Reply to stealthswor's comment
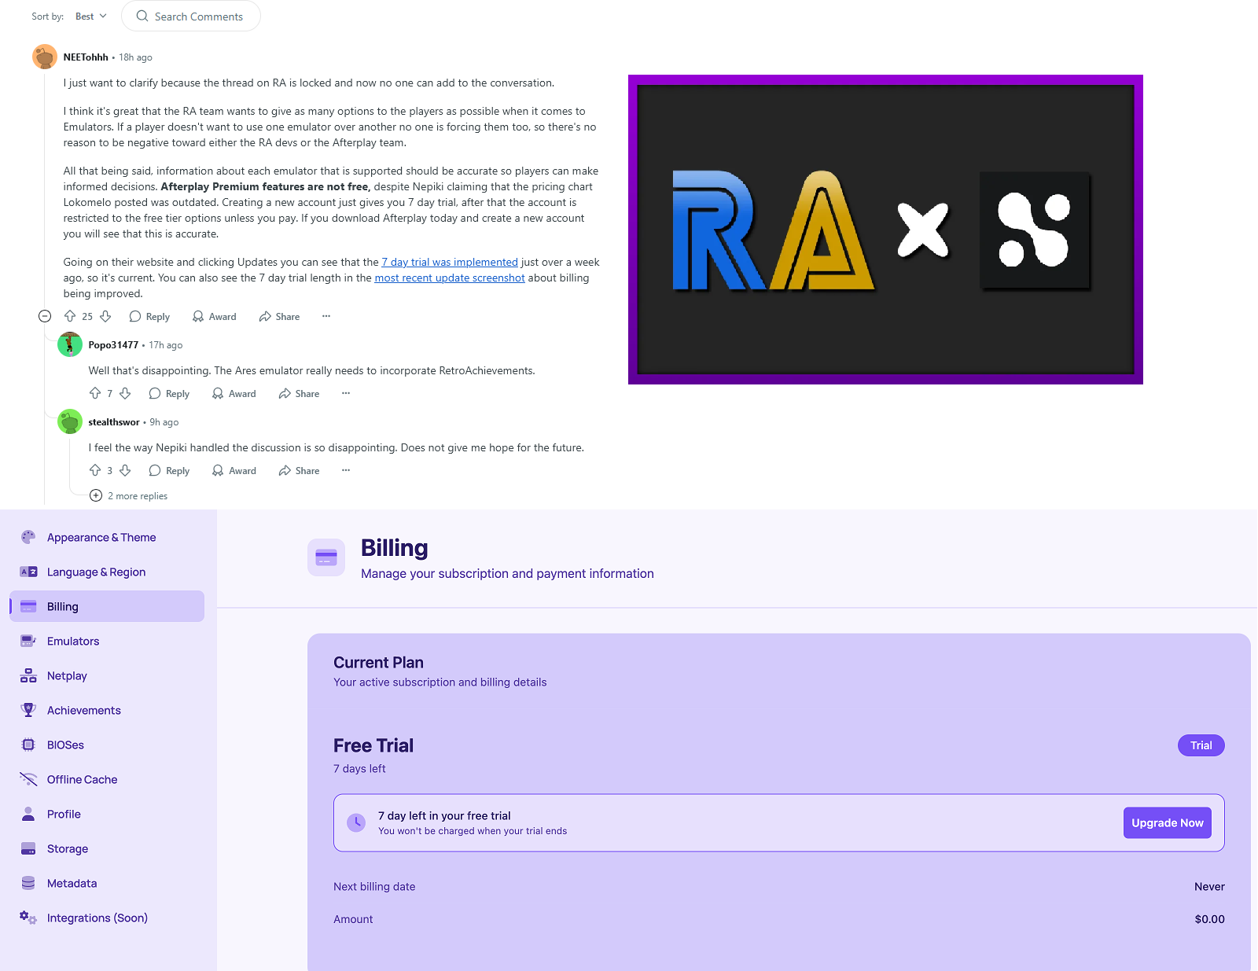Viewport: 1258px width, 971px height. tap(169, 471)
